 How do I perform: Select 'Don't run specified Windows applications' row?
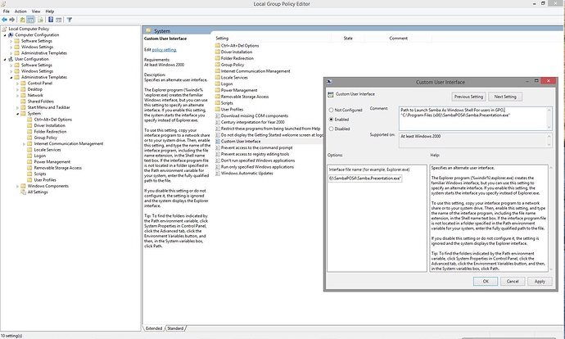point(258,160)
